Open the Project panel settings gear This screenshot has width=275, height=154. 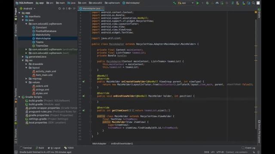pyautogui.click(x=70, y=9)
